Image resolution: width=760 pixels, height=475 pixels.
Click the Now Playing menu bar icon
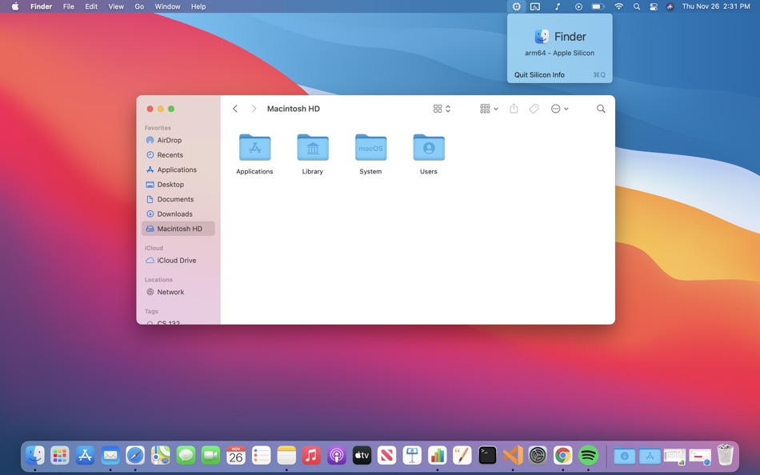[578, 6]
